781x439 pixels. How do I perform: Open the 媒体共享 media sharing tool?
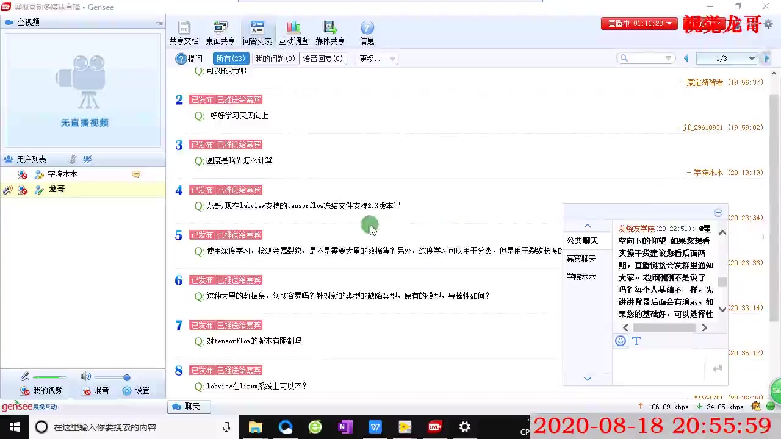point(330,33)
